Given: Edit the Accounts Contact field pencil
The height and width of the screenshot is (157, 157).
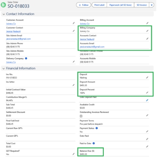Looking at the screenshot, I should pyautogui.click(x=147, y=38).
